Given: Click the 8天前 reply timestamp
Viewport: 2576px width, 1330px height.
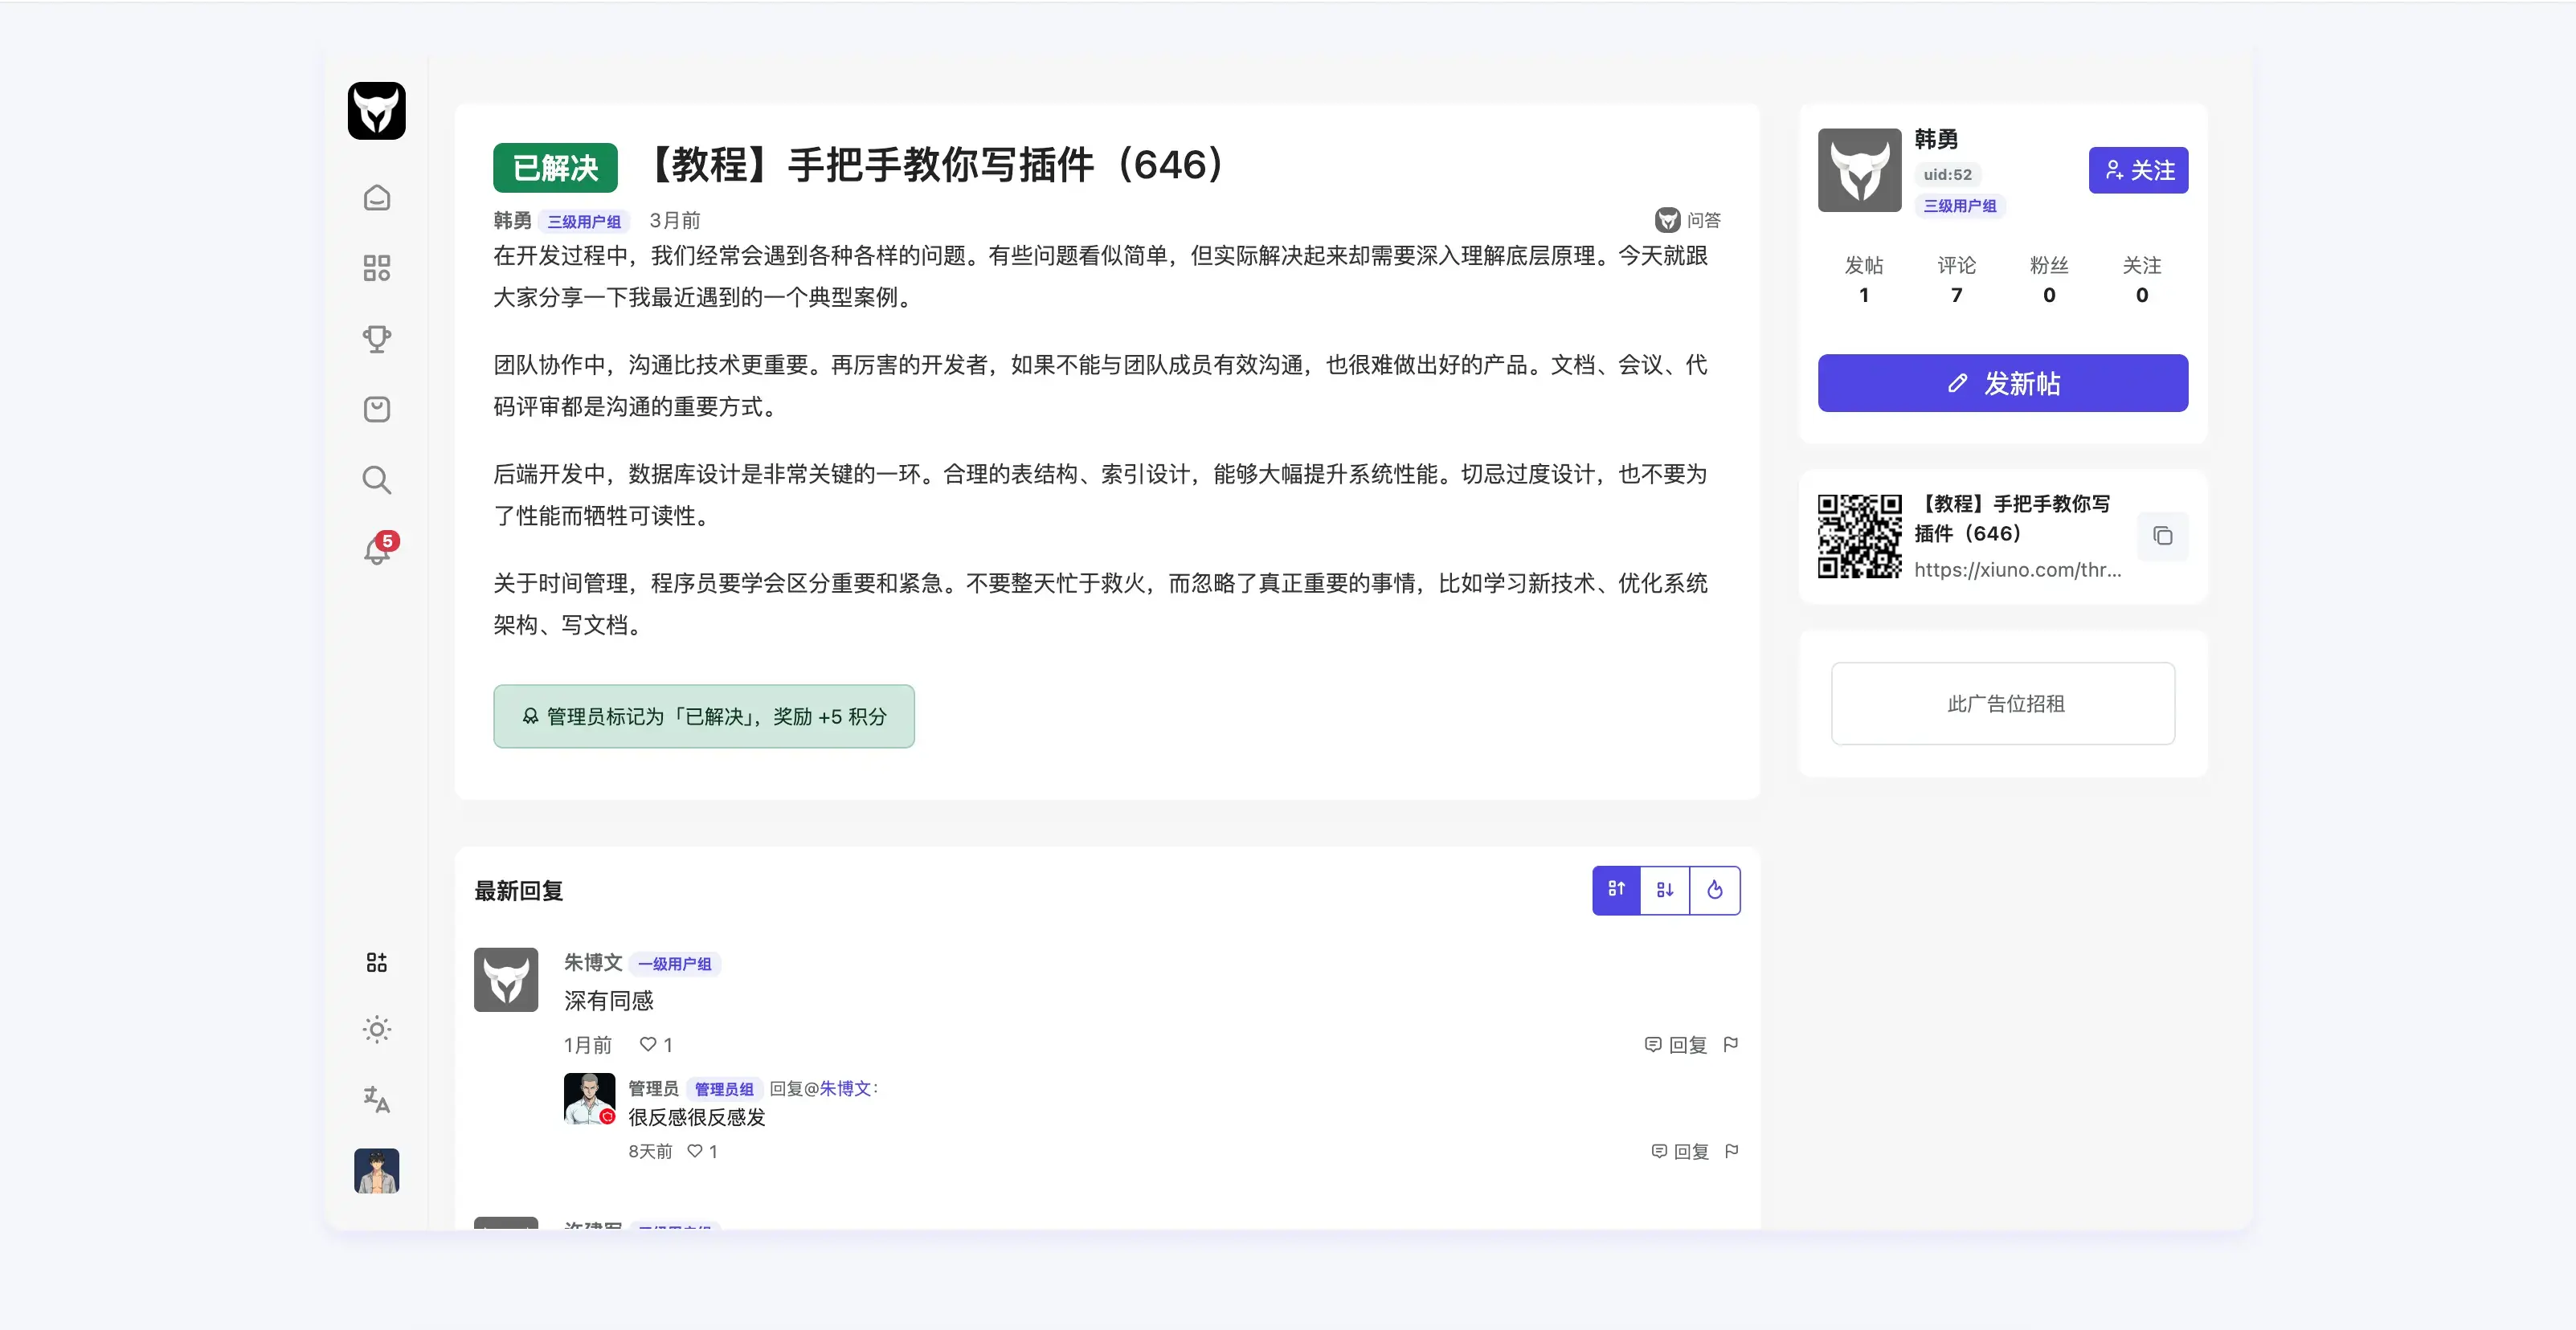Looking at the screenshot, I should coord(650,1151).
